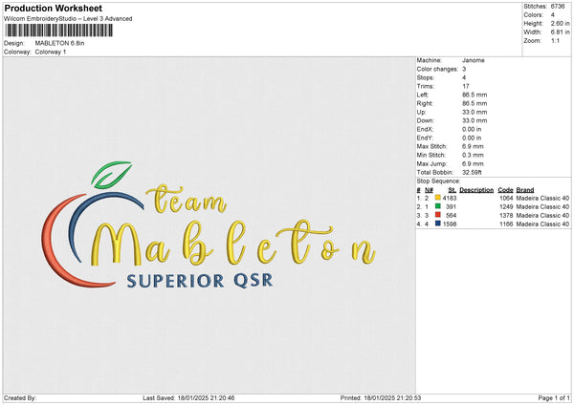
Task: Click the Mableton embroidery design preview
Action: (209, 225)
